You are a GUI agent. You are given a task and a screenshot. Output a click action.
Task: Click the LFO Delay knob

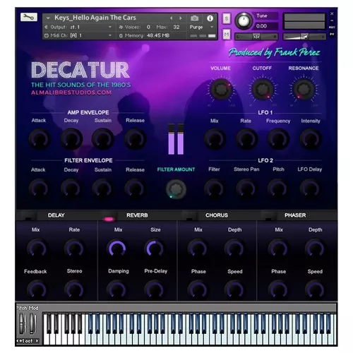(310, 189)
